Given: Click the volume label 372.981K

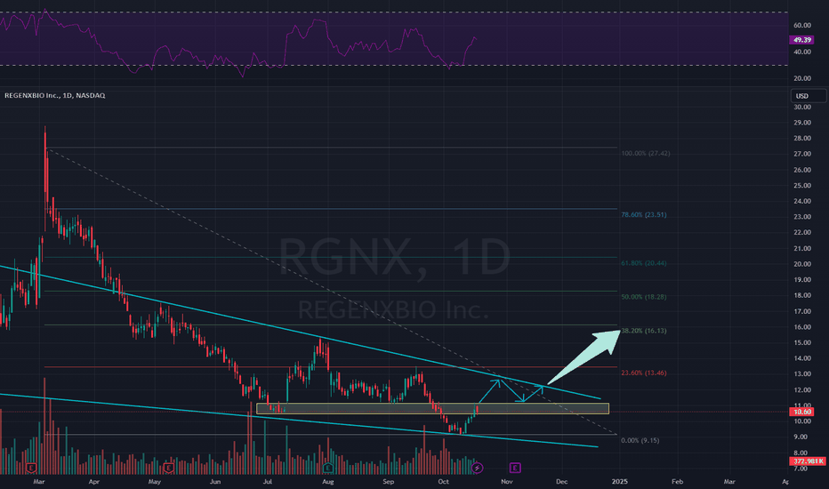Looking at the screenshot, I should click(x=808, y=461).
